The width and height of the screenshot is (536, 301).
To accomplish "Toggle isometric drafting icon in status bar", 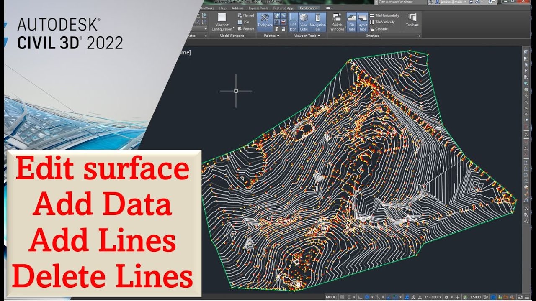I will click(378, 297).
